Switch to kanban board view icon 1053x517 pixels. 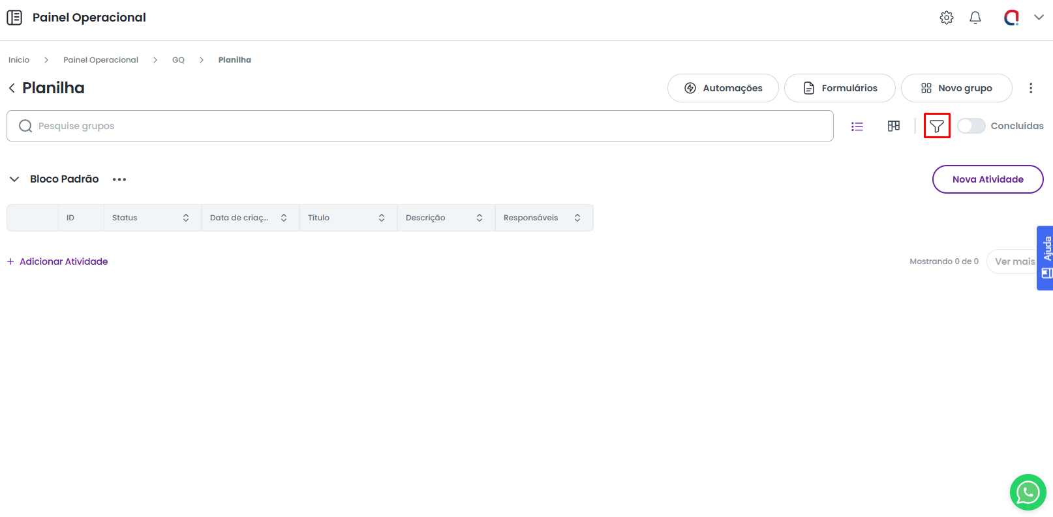click(x=894, y=126)
